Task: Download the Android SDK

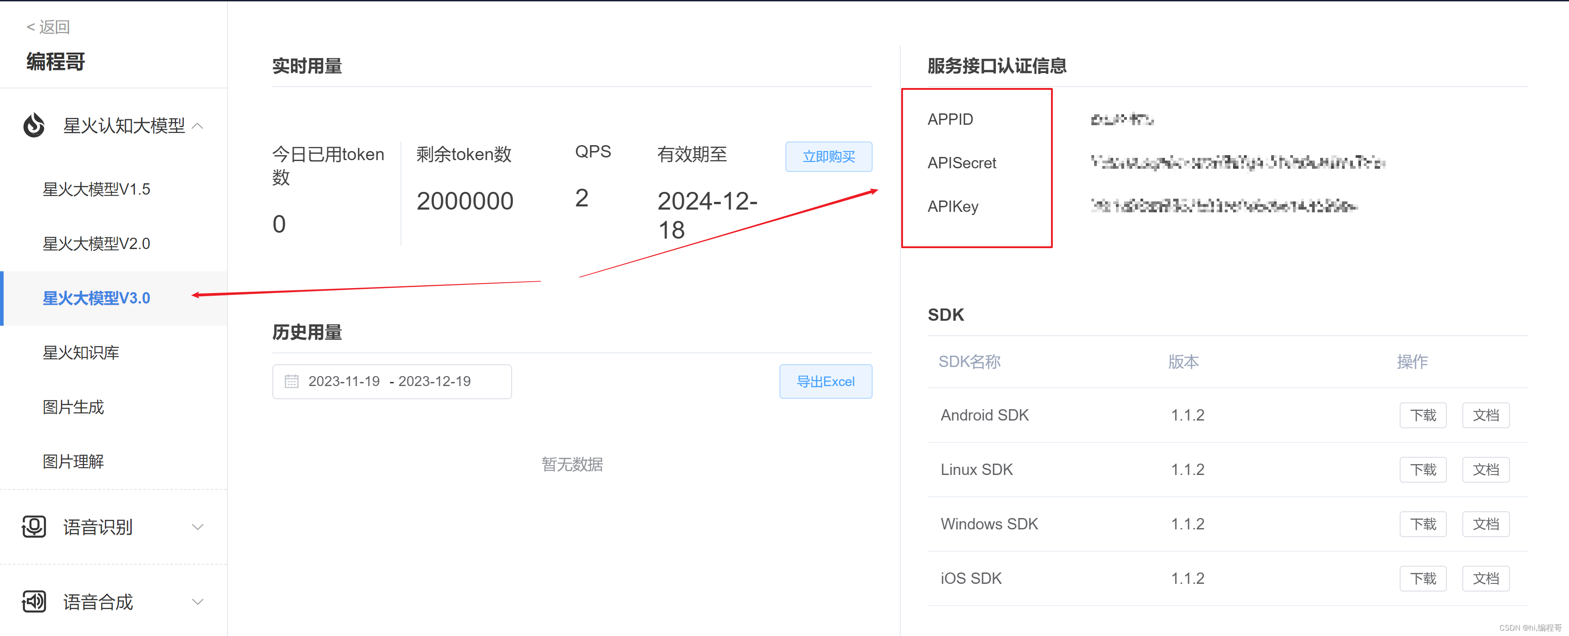Action: [x=1423, y=415]
